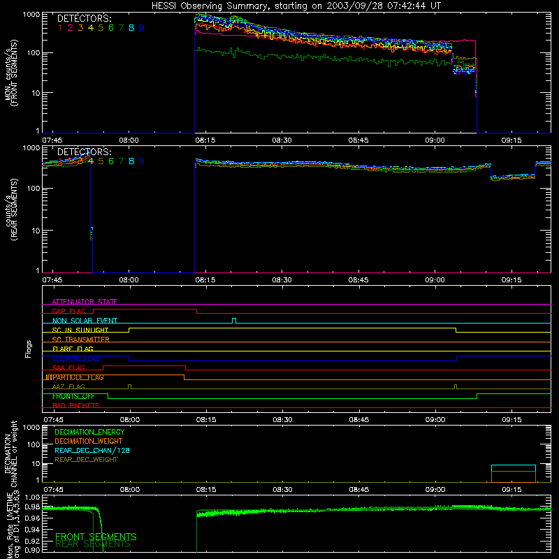Click the SC_TRANSMITTER flag label
The width and height of the screenshot is (559, 559).
pos(81,340)
